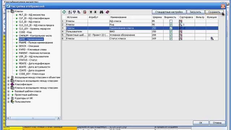Click the dialog title bar icon
231x130 pixels.
pos(8,6)
